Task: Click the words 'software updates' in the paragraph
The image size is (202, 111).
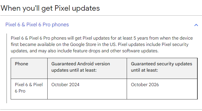Action: click(x=140, y=51)
